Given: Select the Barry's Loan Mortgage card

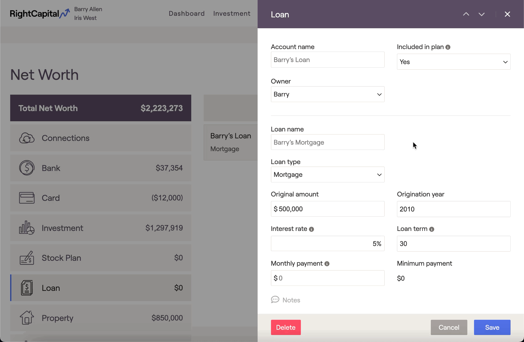Looking at the screenshot, I should click(231, 142).
